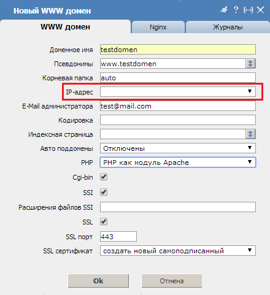Uncheck the SSI checkbox
The height and width of the screenshot is (295, 270).
104,192
